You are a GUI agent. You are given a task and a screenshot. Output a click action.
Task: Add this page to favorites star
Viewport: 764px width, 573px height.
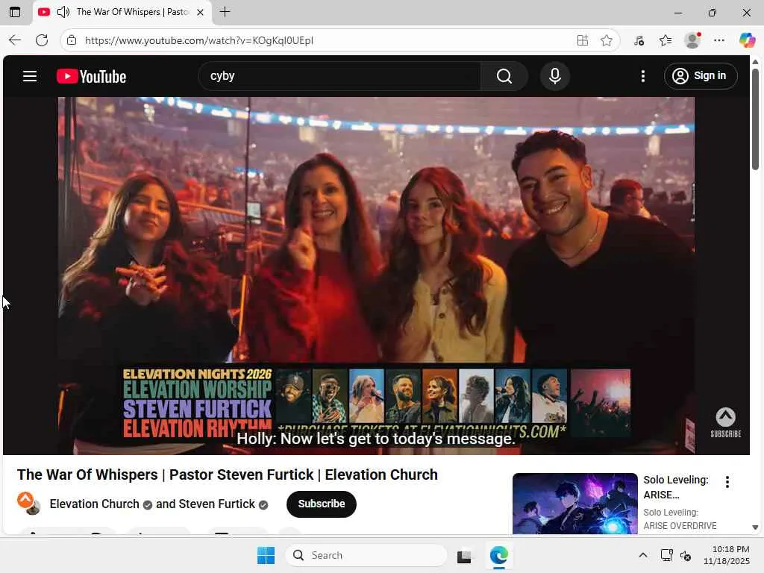[606, 40]
